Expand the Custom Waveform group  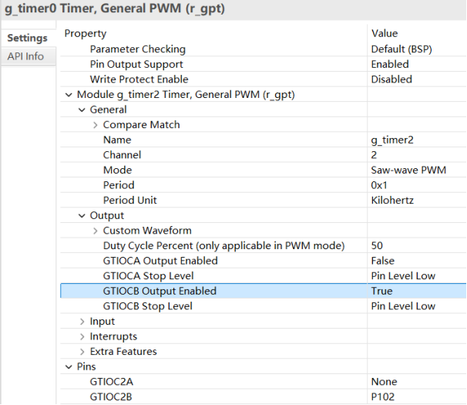96,231
